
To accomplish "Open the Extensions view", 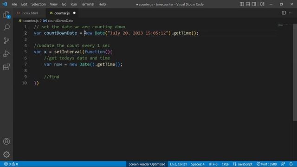I will 6,67.
